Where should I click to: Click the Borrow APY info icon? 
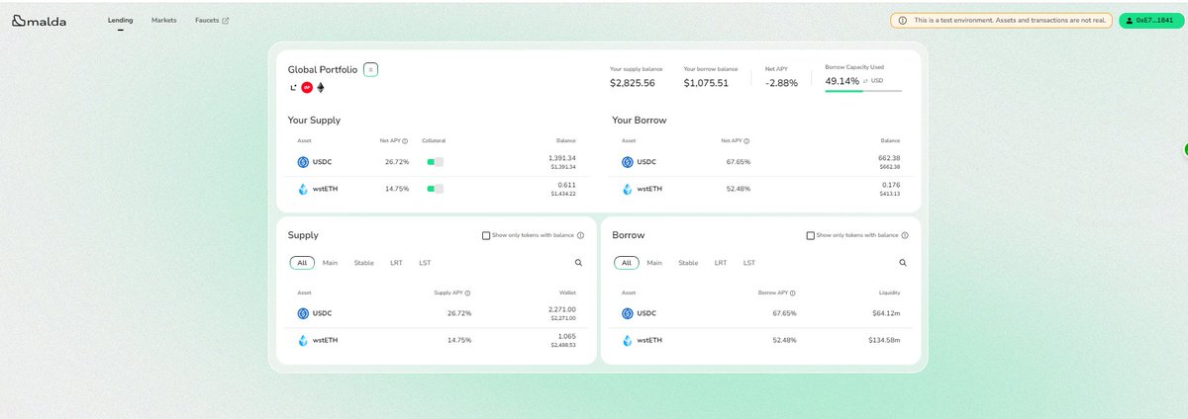coord(792,293)
